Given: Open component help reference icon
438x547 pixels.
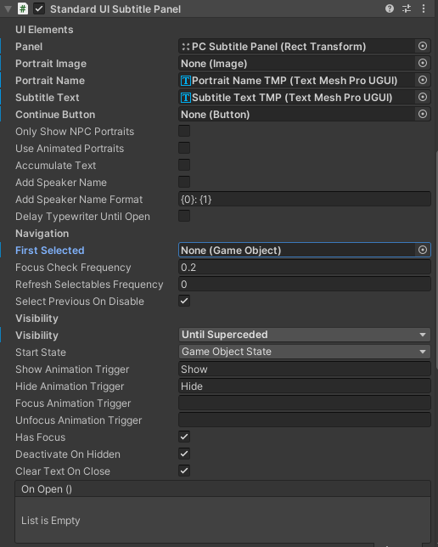Looking at the screenshot, I should tap(389, 8).
